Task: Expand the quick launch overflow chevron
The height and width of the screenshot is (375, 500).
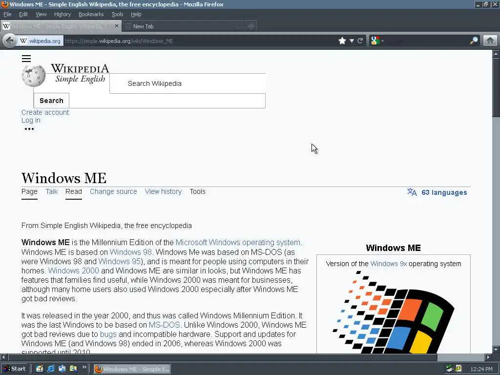Action: [x=84, y=367]
